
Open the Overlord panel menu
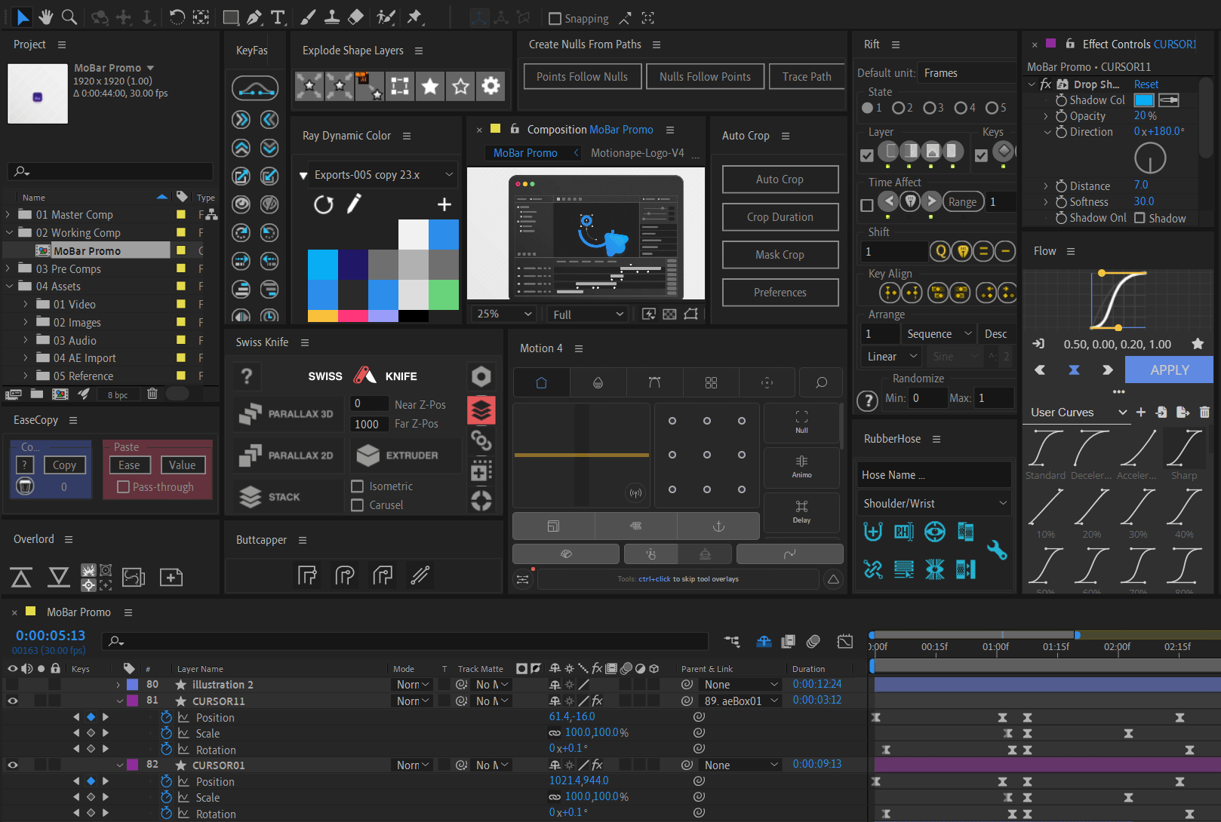69,540
